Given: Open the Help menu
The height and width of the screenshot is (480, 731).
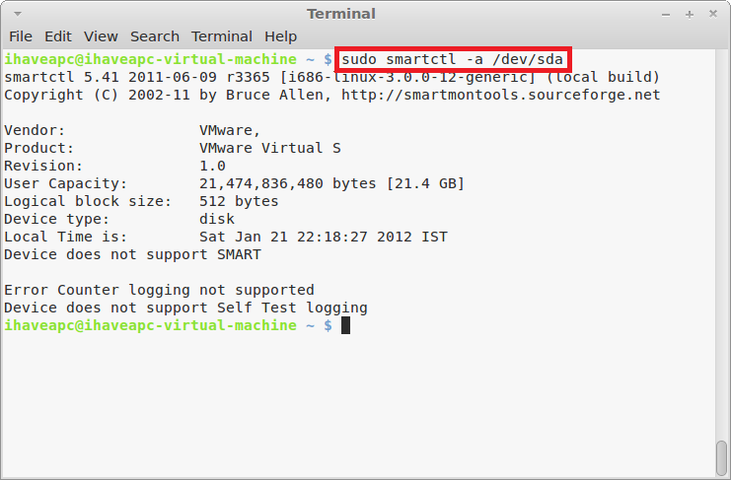Looking at the screenshot, I should (280, 36).
